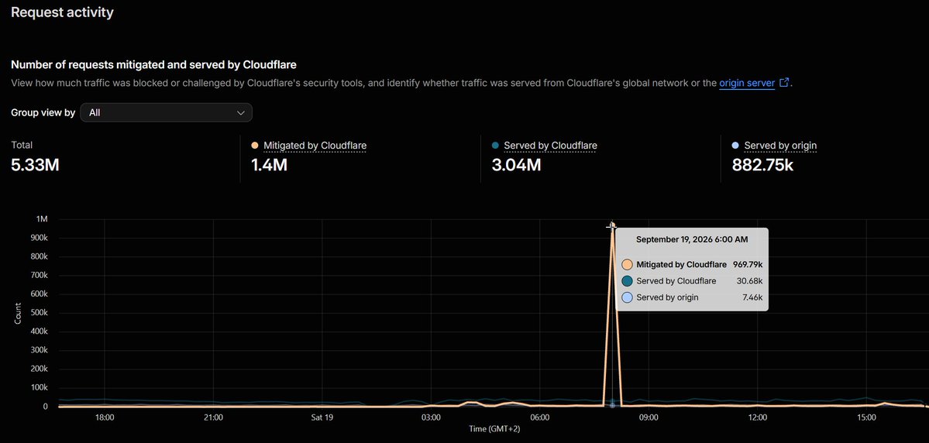The height and width of the screenshot is (443, 929).
Task: Click the 03:00 x-axis label
Action: [431, 417]
